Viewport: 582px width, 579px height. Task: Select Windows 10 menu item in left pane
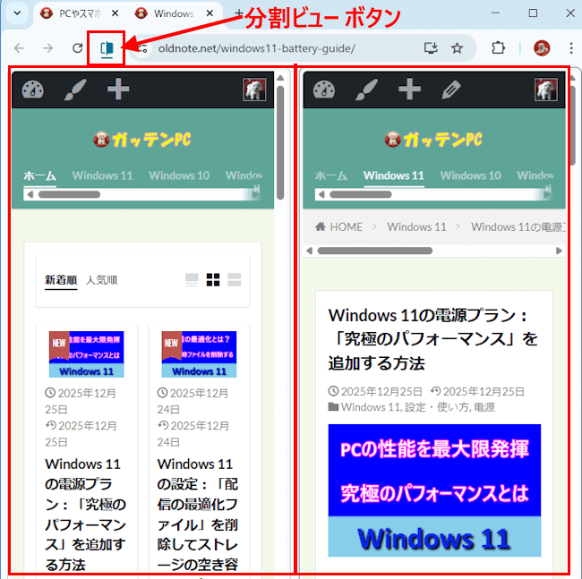tap(179, 175)
